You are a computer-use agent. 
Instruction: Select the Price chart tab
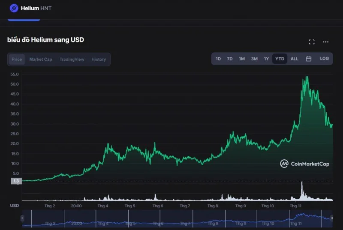click(17, 60)
